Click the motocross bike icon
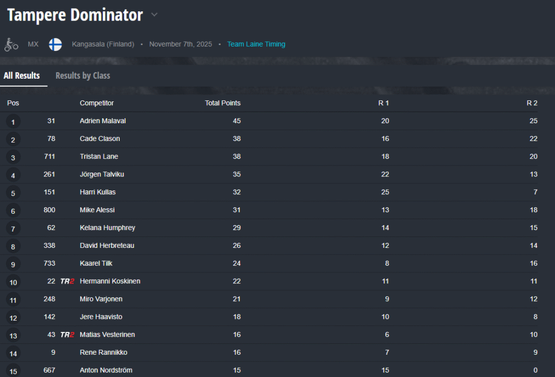Image resolution: width=555 pixels, height=377 pixels. point(11,44)
